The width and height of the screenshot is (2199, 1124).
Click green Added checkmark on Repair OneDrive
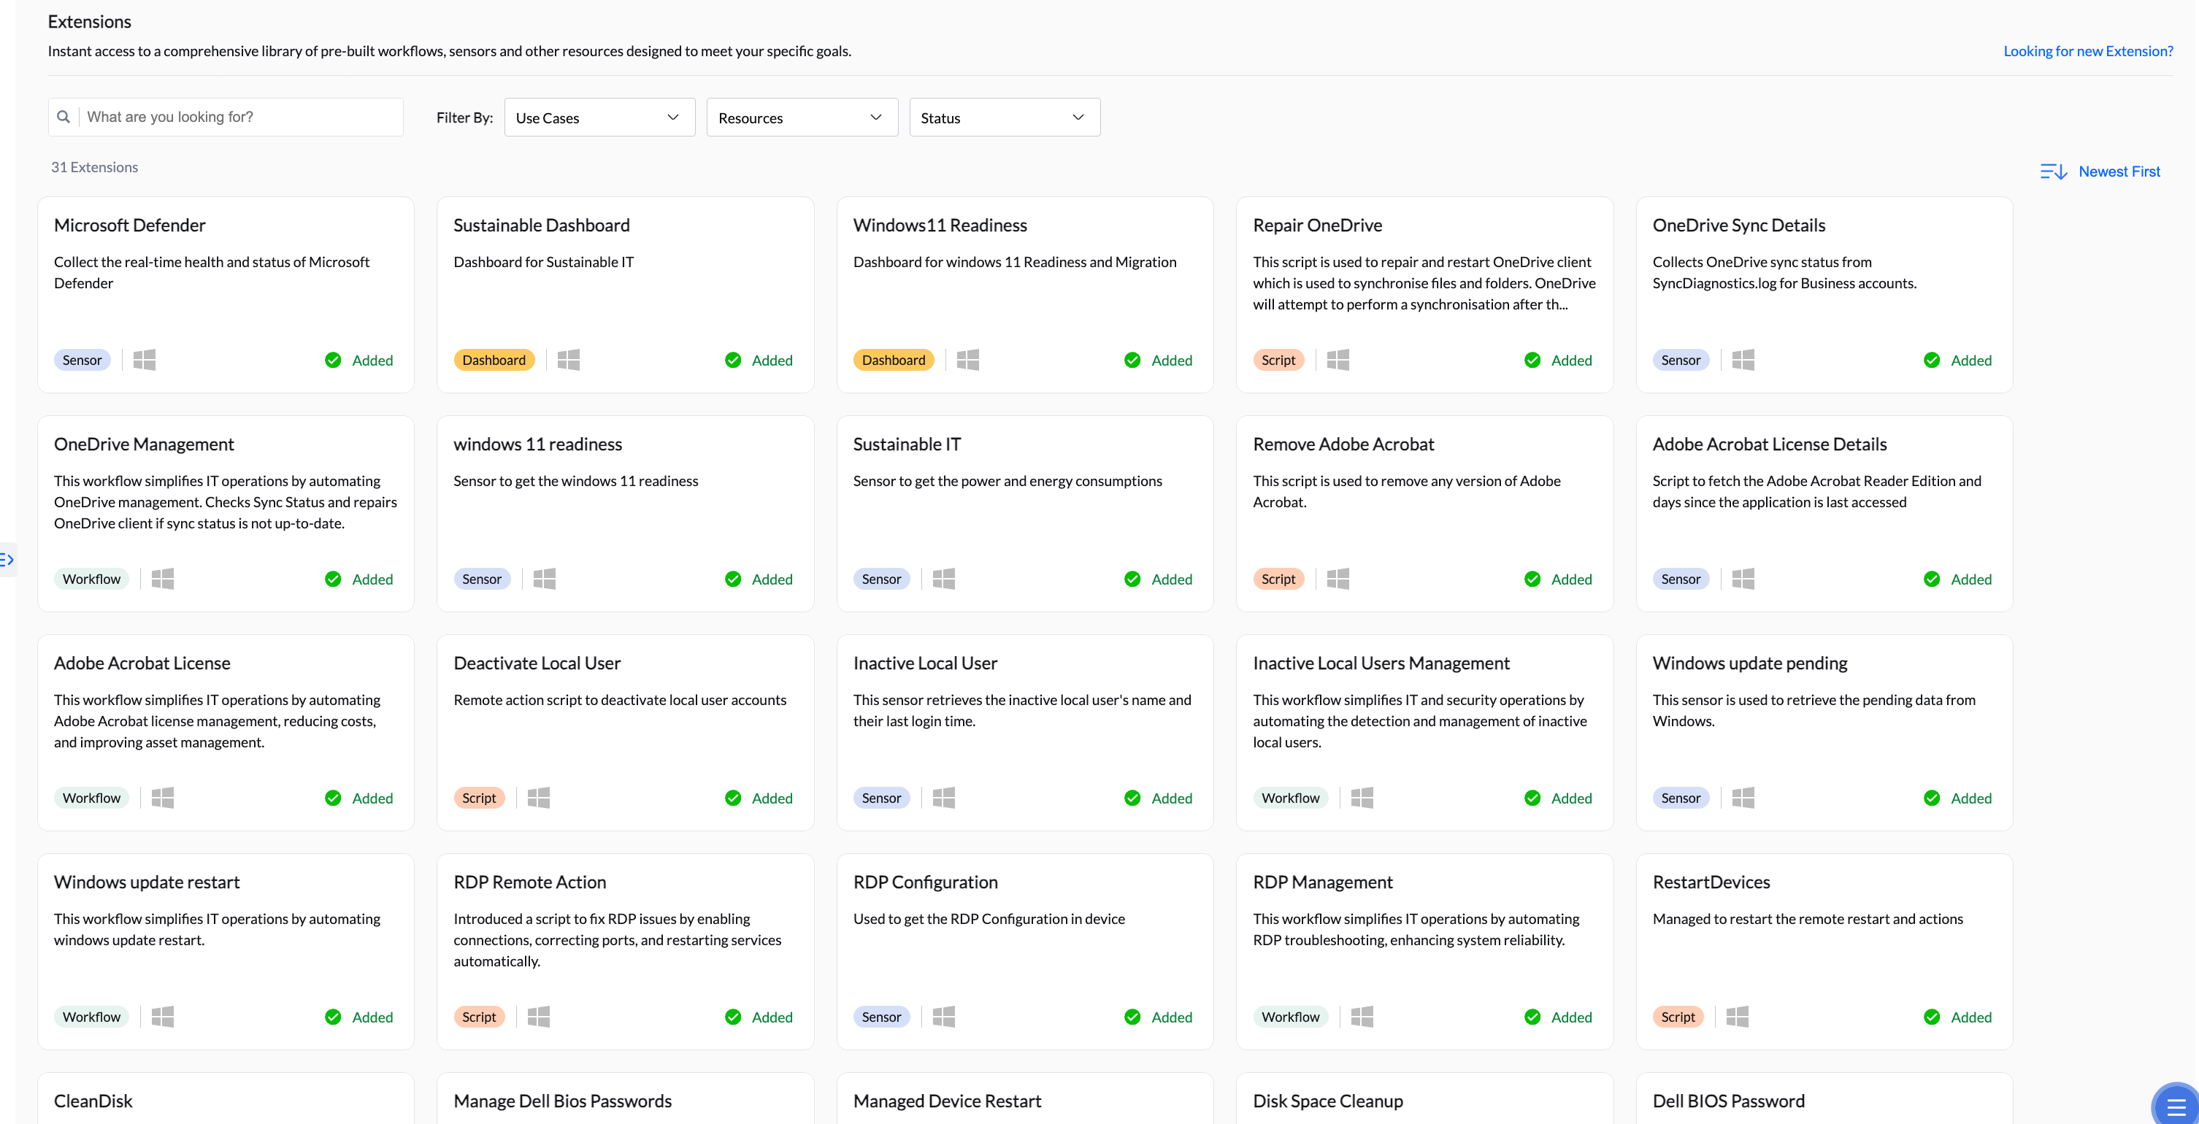[1532, 360]
